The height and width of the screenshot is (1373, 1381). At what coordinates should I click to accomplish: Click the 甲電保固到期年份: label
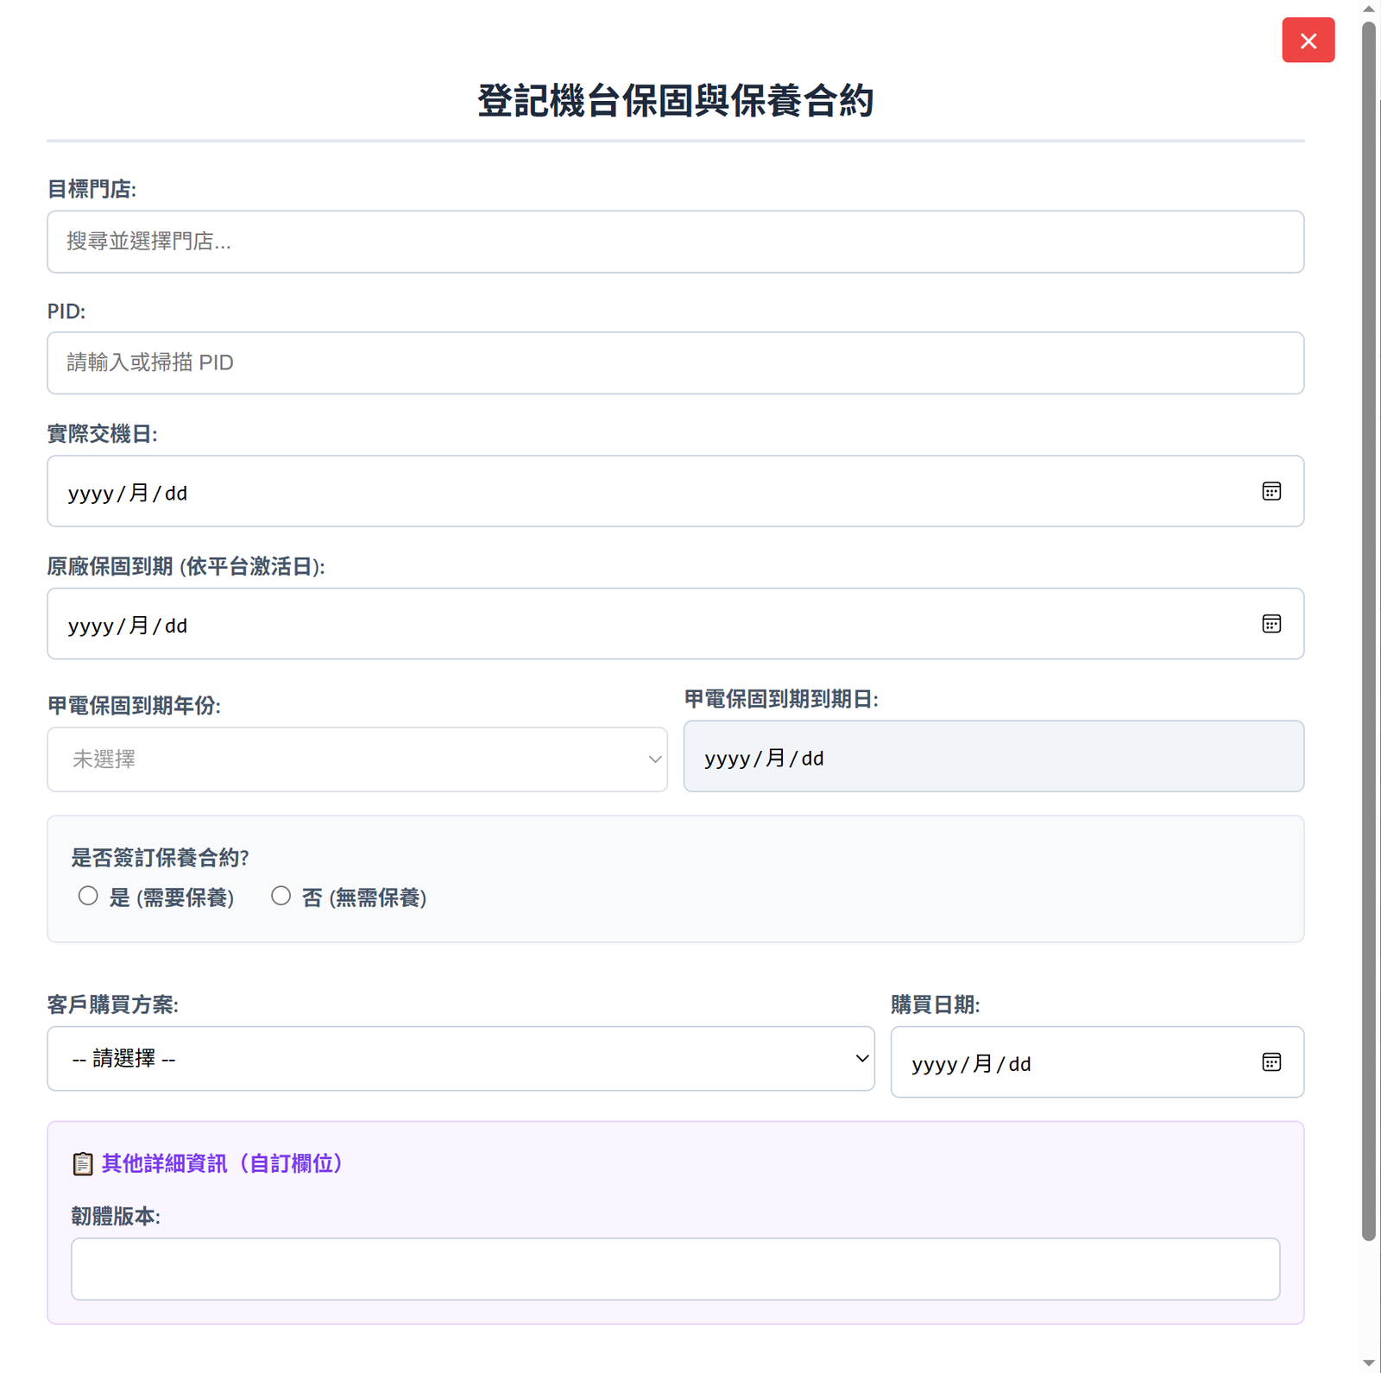(x=134, y=706)
